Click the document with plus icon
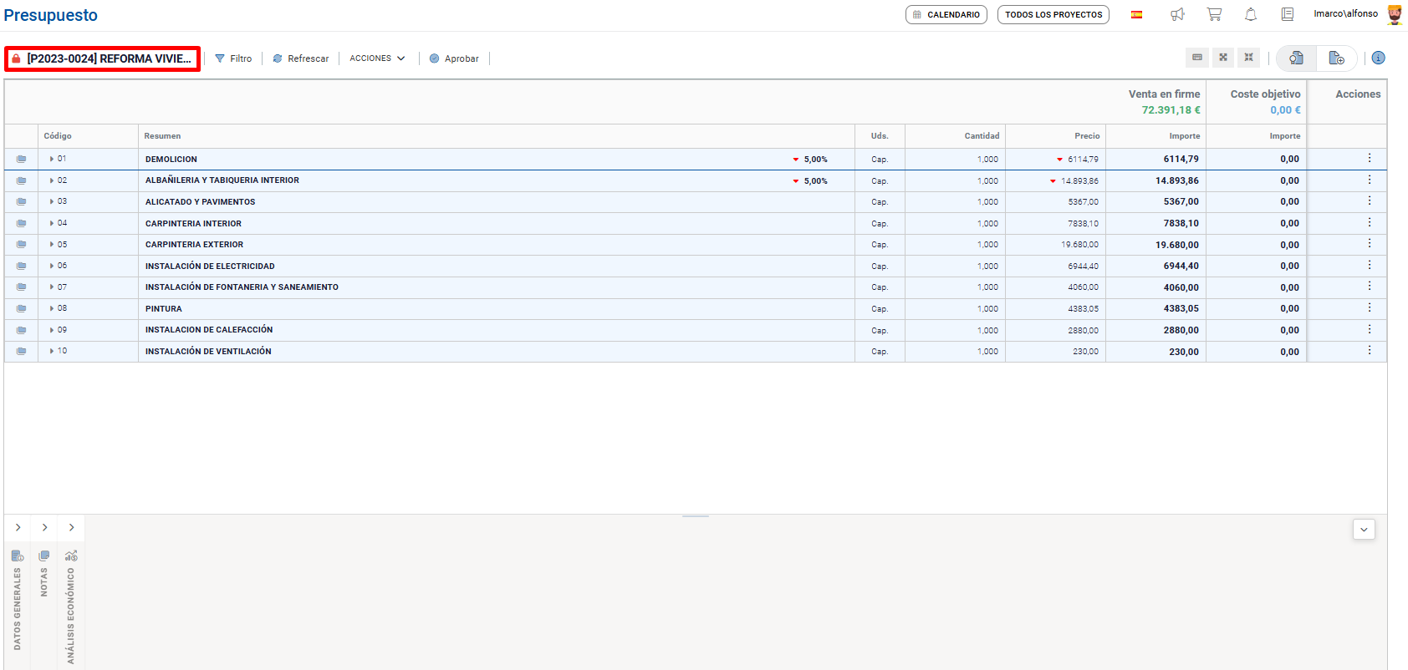The height and width of the screenshot is (670, 1408). point(1336,58)
